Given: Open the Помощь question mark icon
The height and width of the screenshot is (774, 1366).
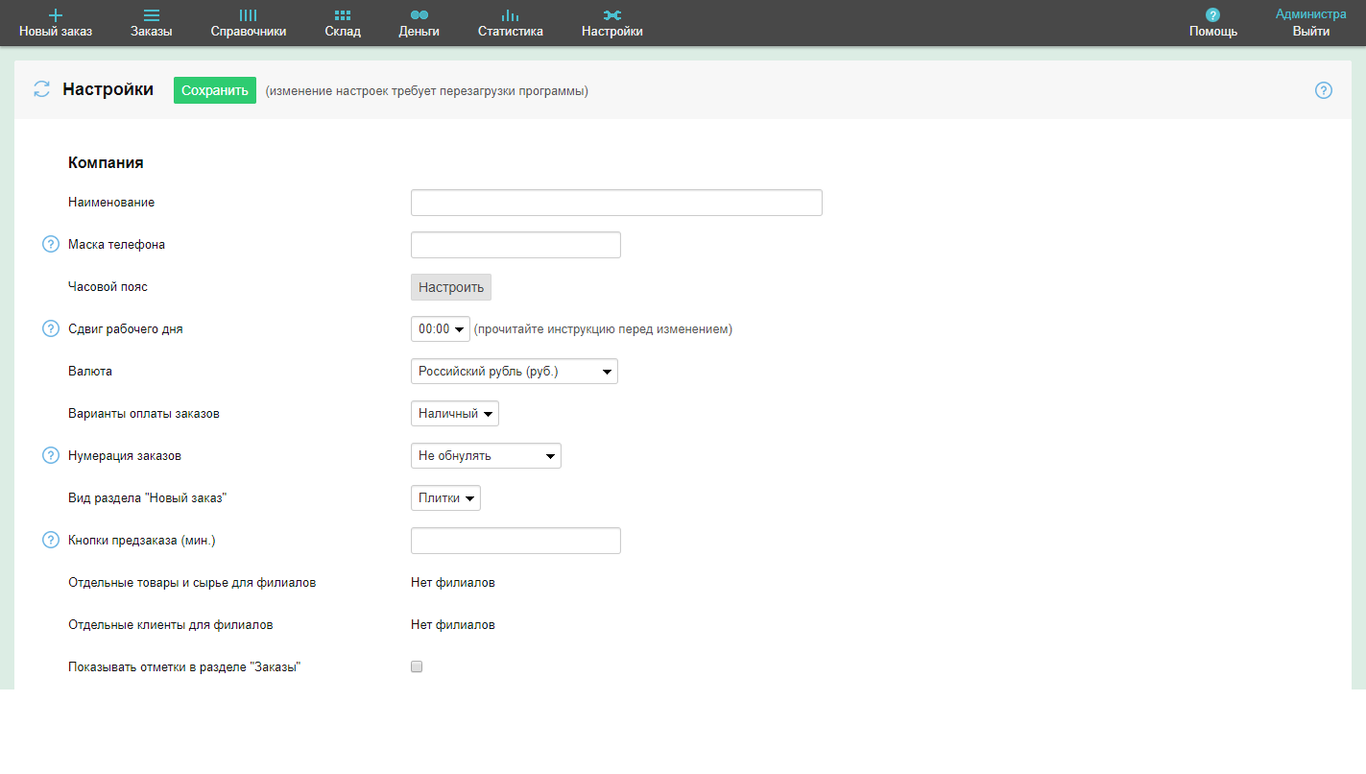Looking at the screenshot, I should point(1212,14).
